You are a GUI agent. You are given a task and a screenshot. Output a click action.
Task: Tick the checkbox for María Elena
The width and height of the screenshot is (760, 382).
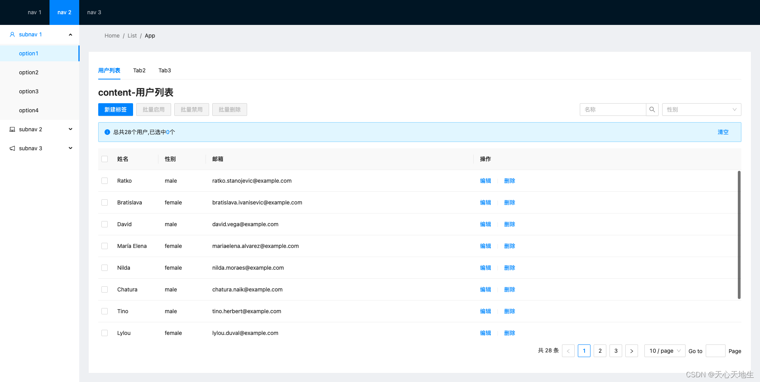[105, 246]
